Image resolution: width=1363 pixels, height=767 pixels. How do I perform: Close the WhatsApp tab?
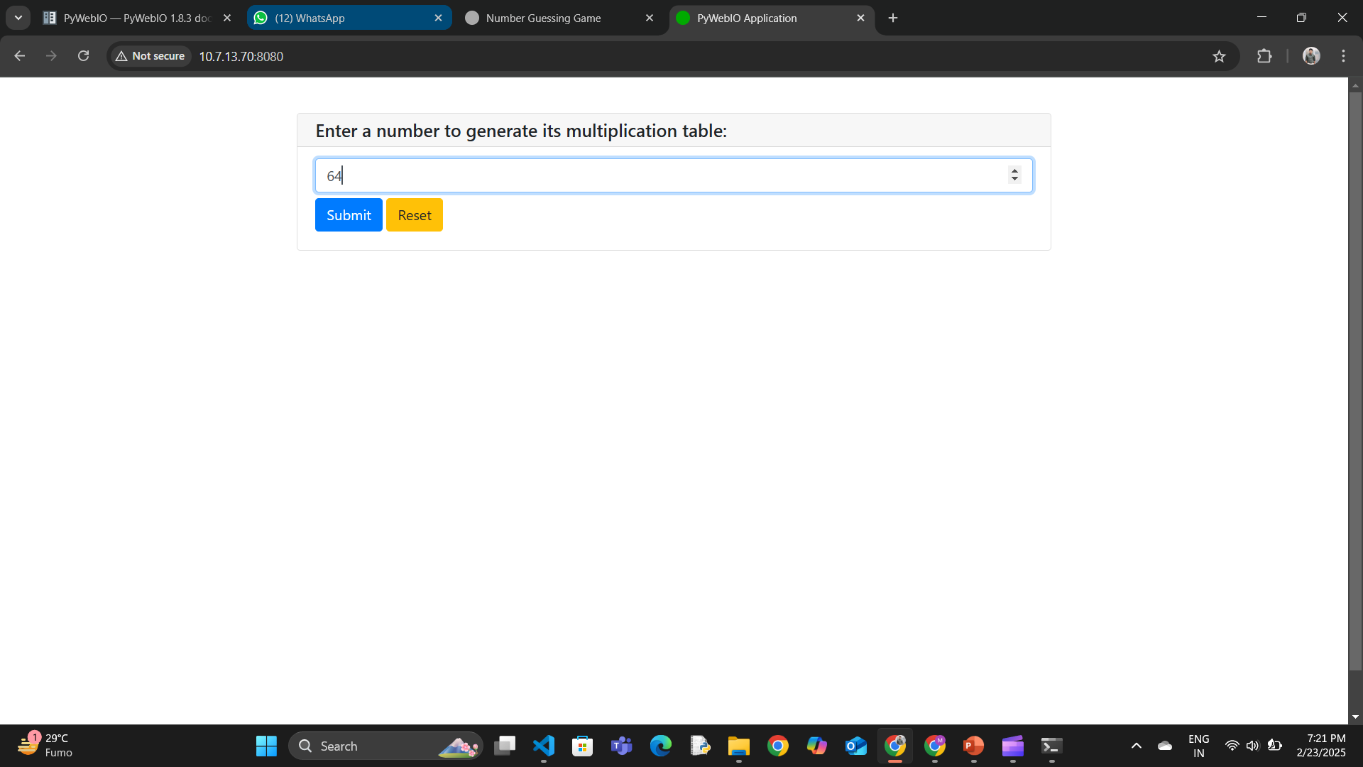click(438, 18)
